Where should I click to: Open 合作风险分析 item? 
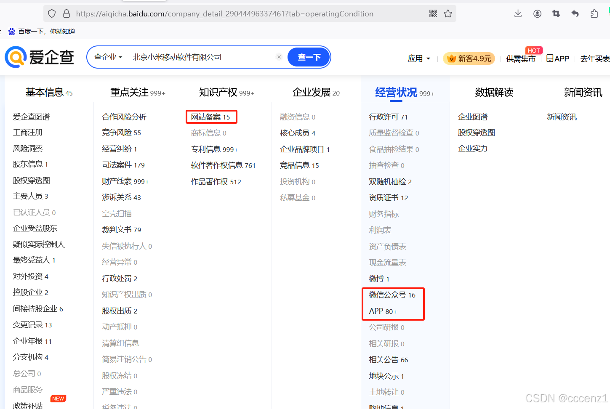tap(124, 117)
